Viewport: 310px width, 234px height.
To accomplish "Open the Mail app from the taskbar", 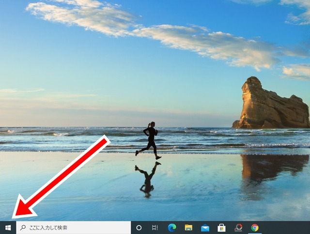I will (x=205, y=228).
